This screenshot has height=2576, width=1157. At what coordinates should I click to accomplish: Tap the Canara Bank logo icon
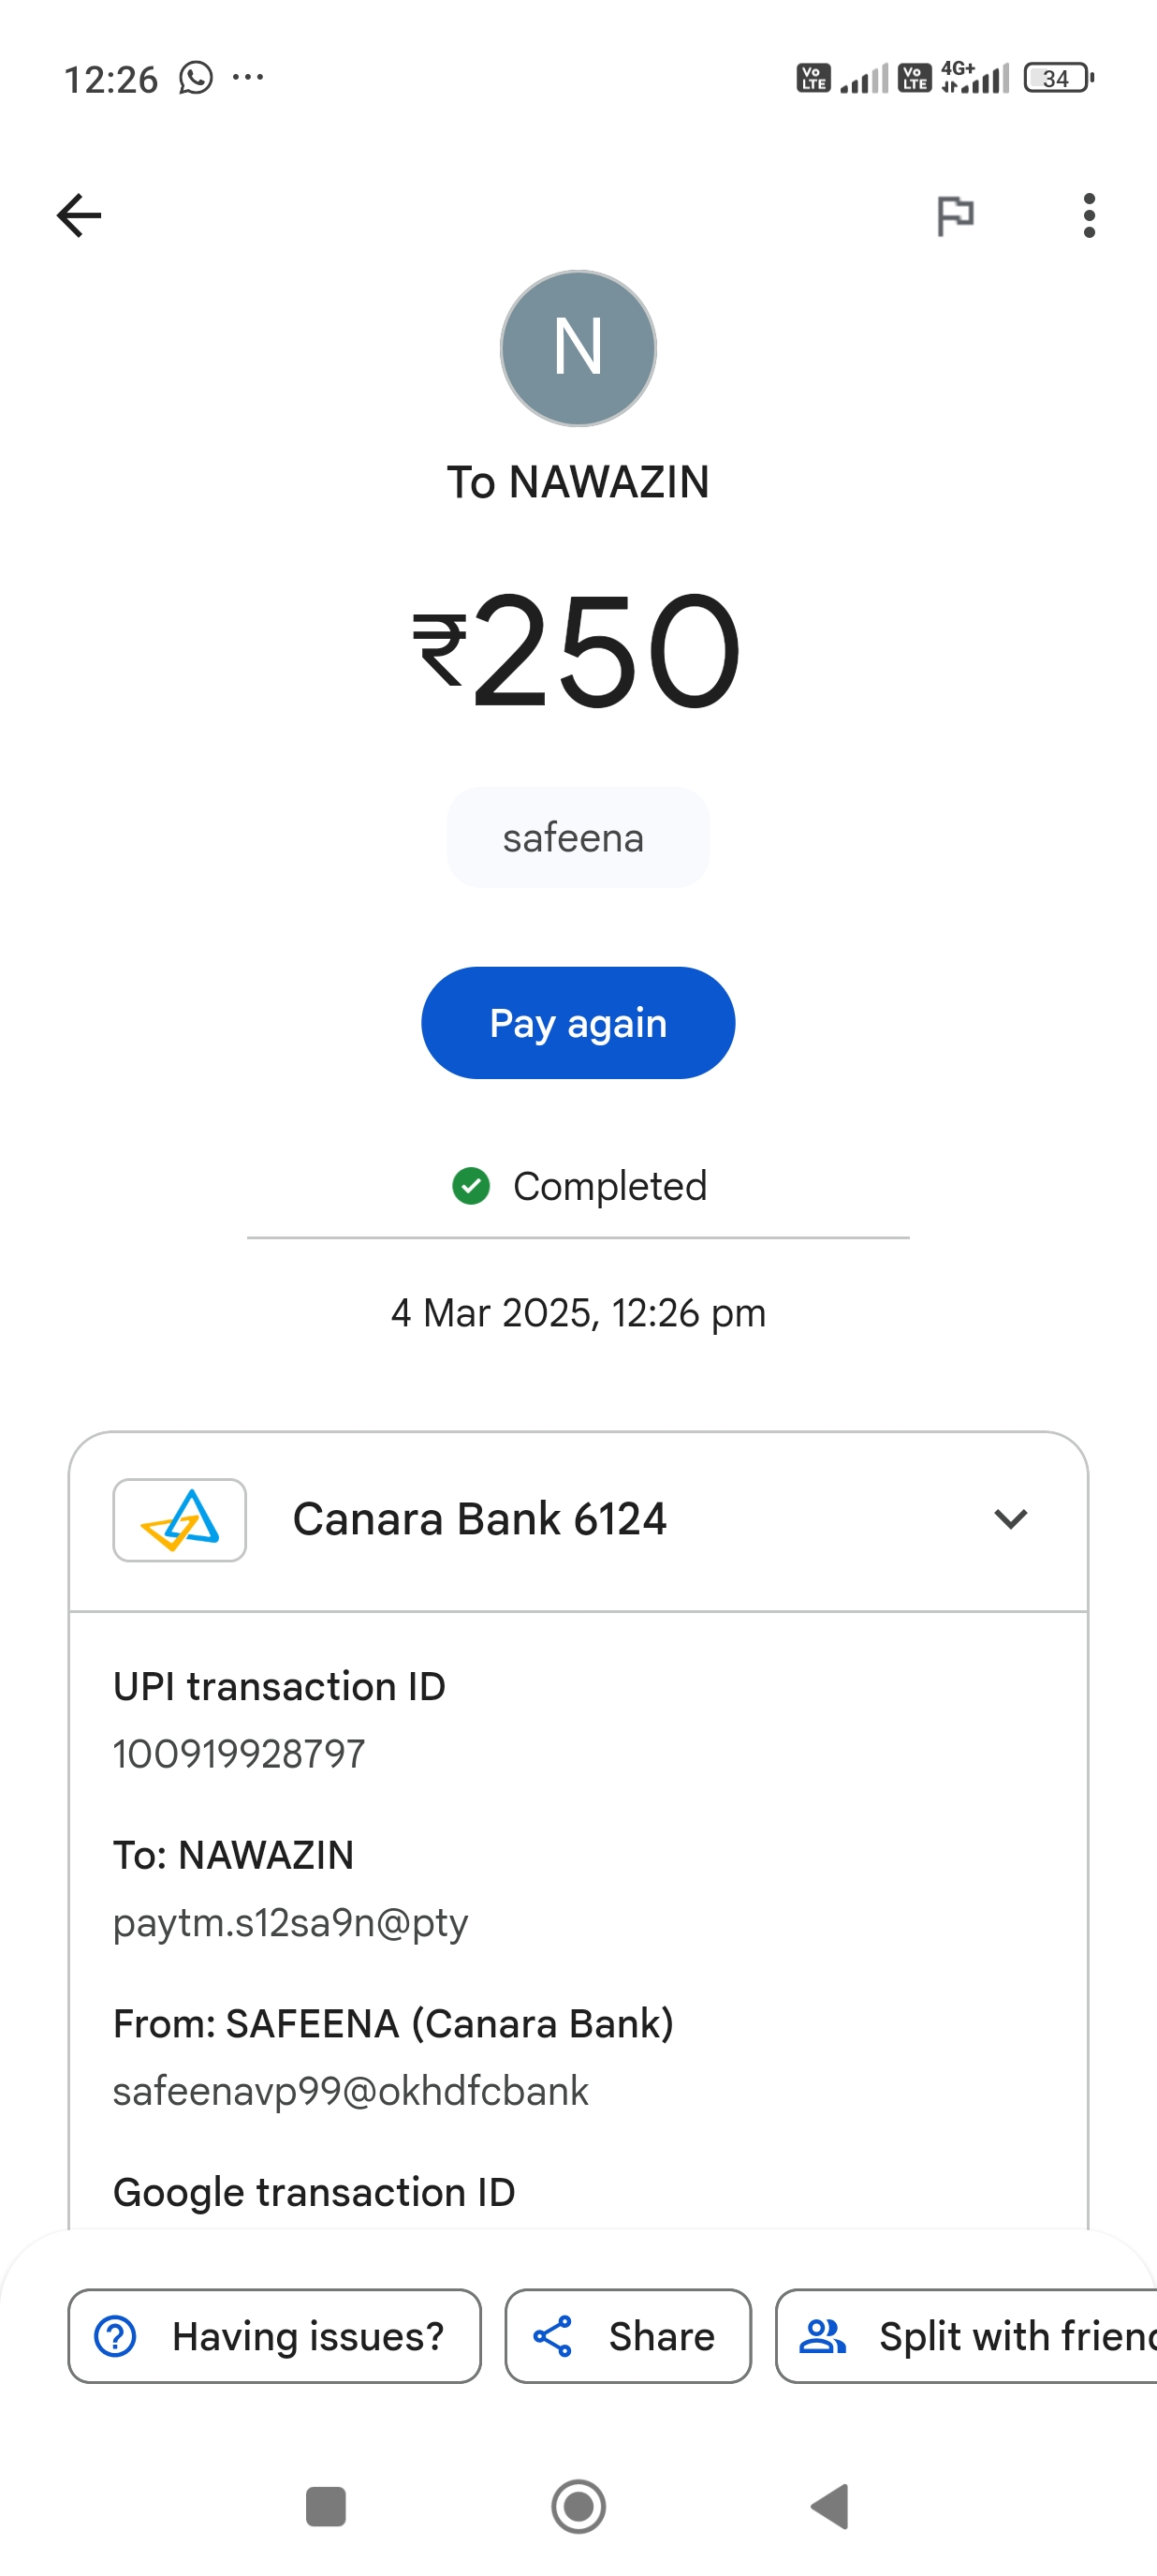coord(180,1519)
